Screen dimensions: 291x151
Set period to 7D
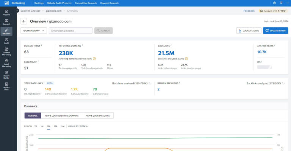36,126
